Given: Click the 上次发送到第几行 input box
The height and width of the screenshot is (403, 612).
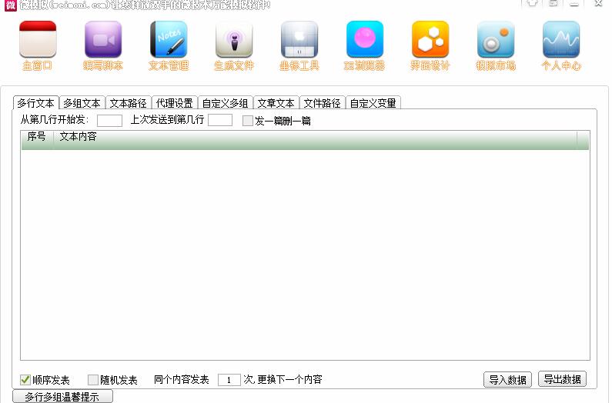Looking at the screenshot, I should pos(220,120).
